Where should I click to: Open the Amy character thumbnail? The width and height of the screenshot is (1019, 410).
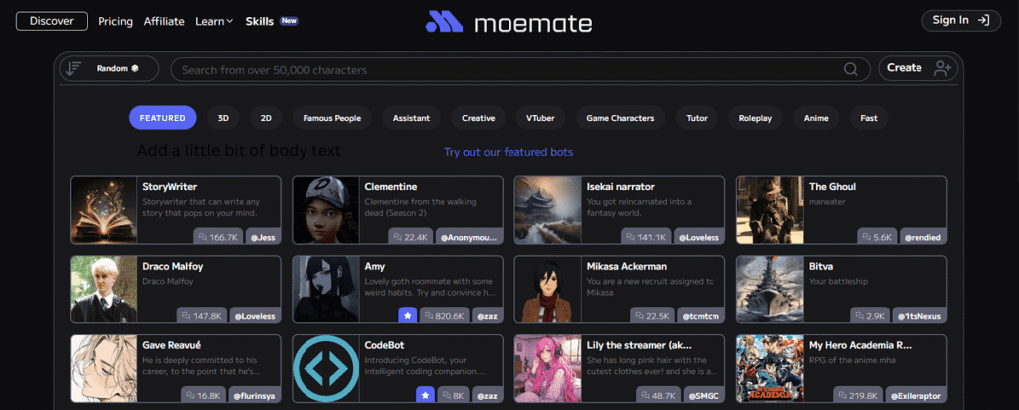(x=326, y=290)
